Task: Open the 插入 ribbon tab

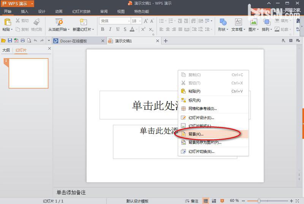Action: pyautogui.click(x=24, y=11)
